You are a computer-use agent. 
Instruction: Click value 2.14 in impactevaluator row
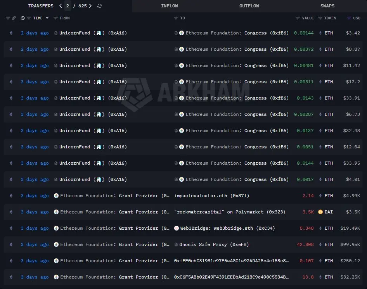308,196
